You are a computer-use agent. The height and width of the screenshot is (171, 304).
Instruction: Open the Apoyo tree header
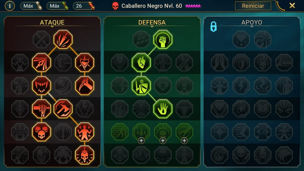(252, 23)
